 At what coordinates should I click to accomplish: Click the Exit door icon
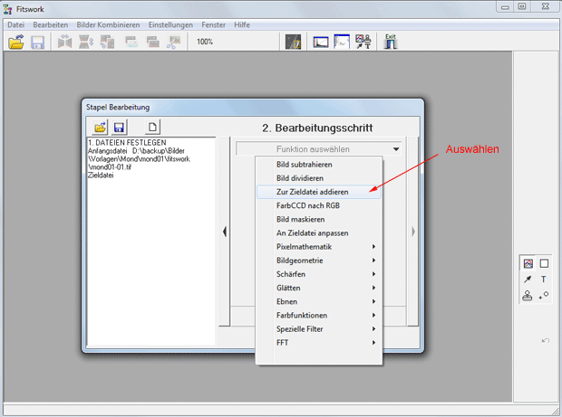point(391,42)
